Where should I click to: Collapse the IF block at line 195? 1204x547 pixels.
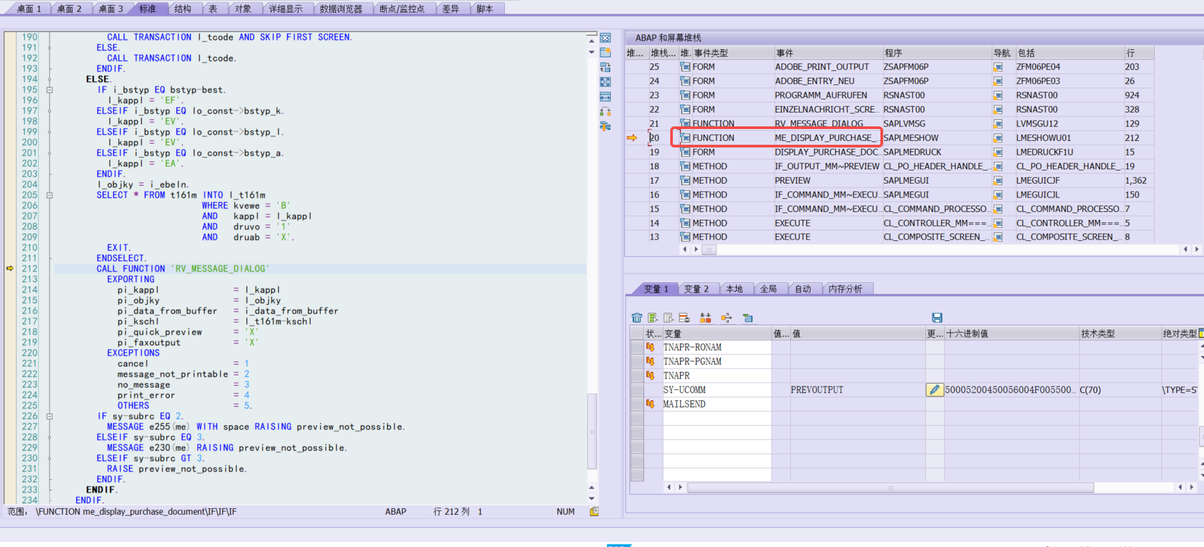tap(49, 90)
